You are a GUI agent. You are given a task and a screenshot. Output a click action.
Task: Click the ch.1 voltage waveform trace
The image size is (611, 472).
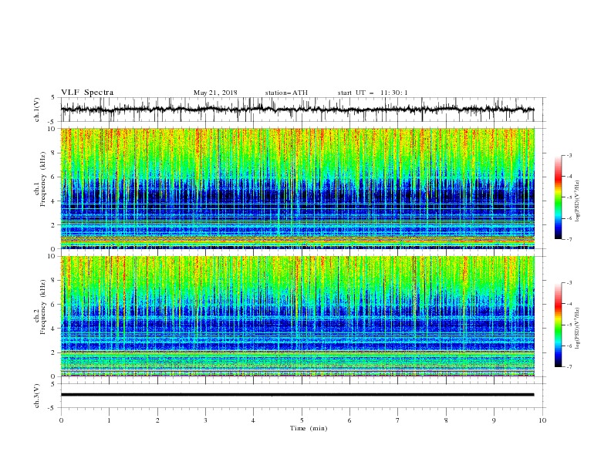[297, 110]
